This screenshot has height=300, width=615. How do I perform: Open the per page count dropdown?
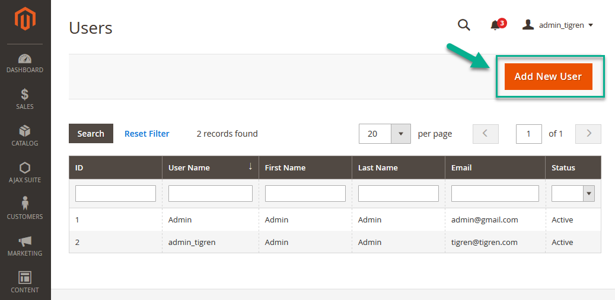tap(401, 134)
